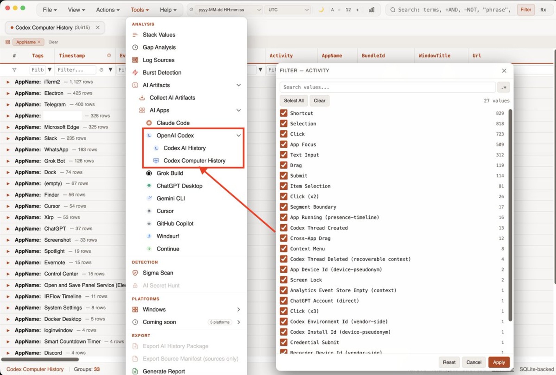Uncheck the App Focus checkbox
The width and height of the screenshot is (556, 375).
coord(284,144)
